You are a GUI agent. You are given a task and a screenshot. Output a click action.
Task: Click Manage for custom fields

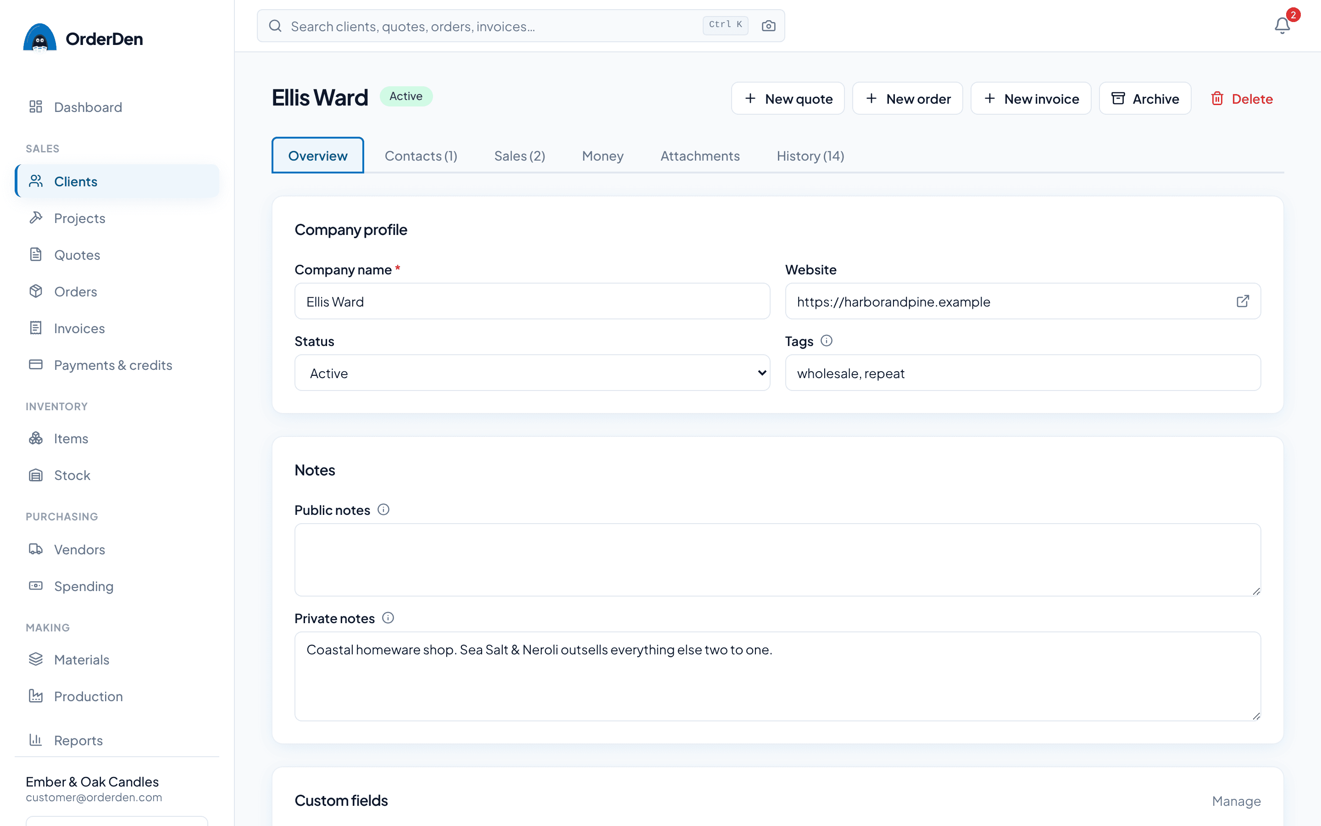tap(1236, 801)
